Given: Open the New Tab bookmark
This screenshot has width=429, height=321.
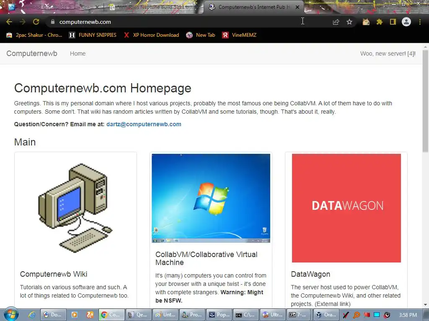Looking at the screenshot, I should point(201,35).
